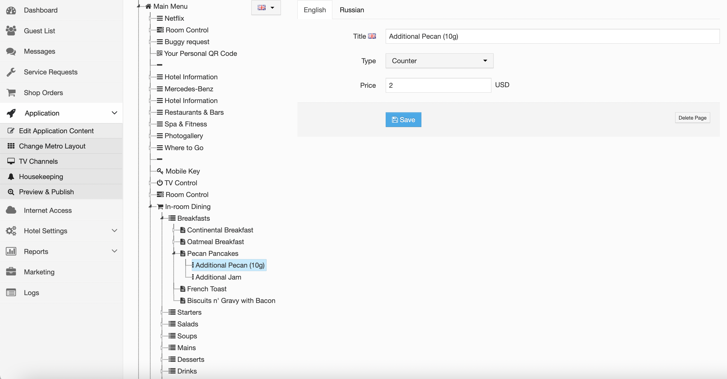The image size is (727, 379).
Task: Click the Title input field
Action: coord(553,36)
